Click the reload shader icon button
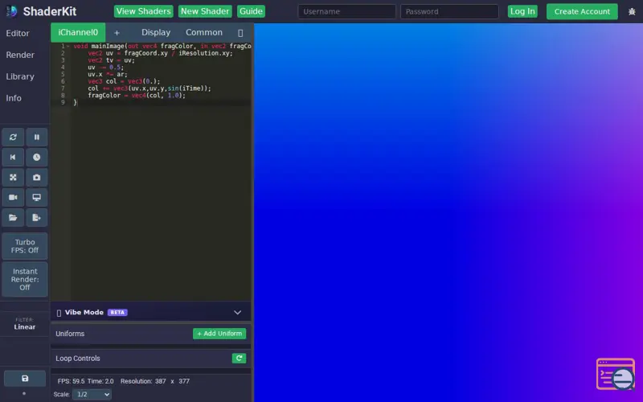Screen dimensions: 643x402 pos(13,137)
